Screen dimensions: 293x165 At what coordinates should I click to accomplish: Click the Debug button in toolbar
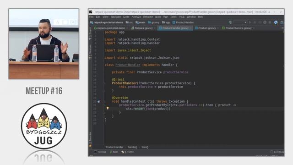tap(255, 22)
